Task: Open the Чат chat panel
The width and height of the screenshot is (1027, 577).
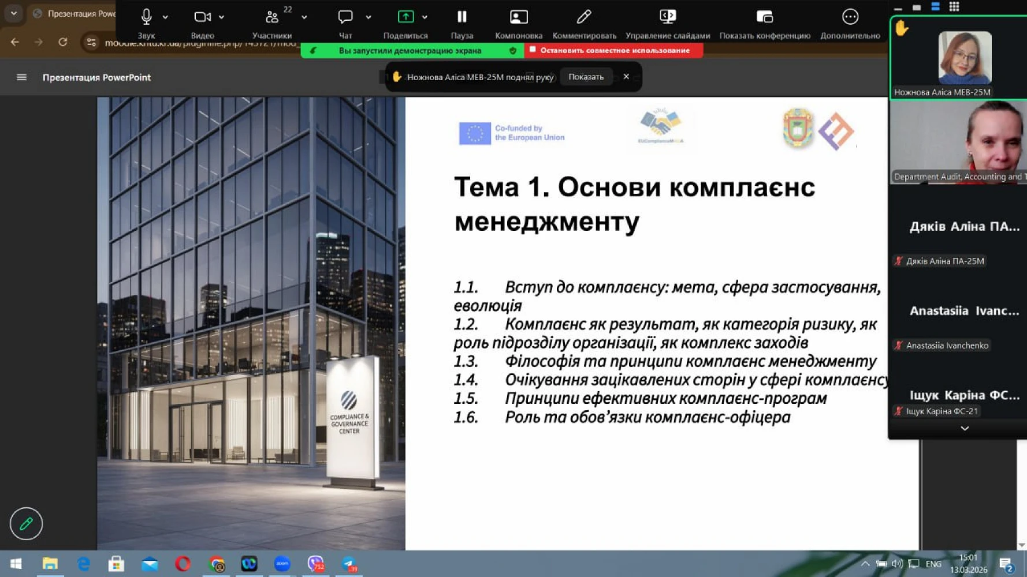Action: pyautogui.click(x=345, y=17)
